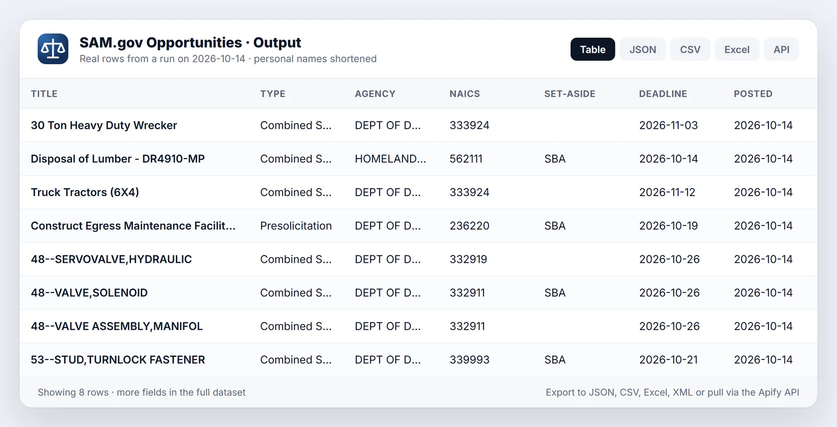
Task: Click the Presolicitation type cell
Action: 296,226
